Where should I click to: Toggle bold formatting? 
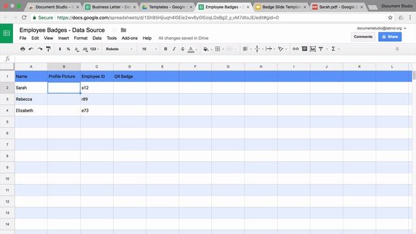tap(166, 49)
